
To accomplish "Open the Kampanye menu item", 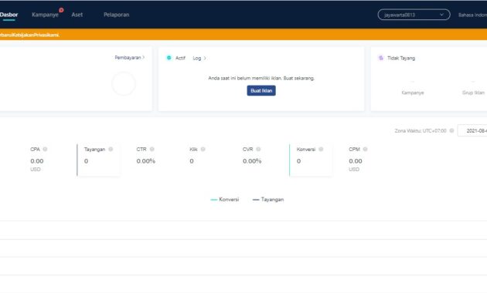I will point(45,15).
